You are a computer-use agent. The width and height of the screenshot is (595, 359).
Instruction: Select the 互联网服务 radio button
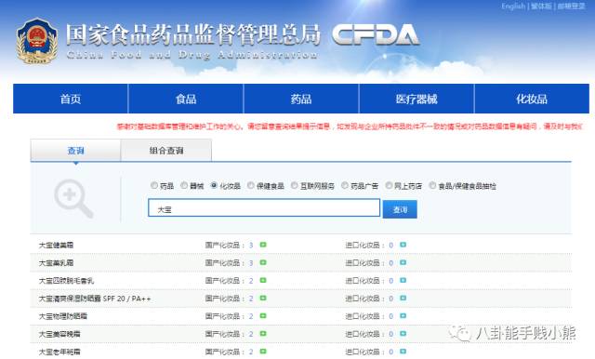tap(295, 185)
